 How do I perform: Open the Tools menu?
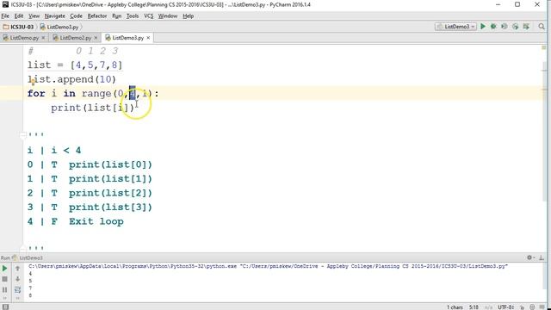[x=133, y=15]
